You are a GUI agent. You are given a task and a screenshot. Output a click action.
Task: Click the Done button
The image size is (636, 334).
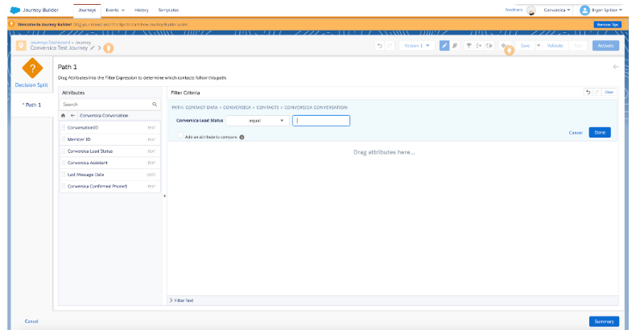pos(600,133)
